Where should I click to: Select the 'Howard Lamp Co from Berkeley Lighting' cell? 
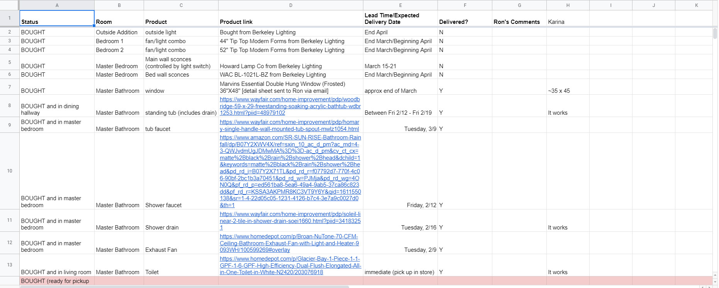[x=291, y=62]
